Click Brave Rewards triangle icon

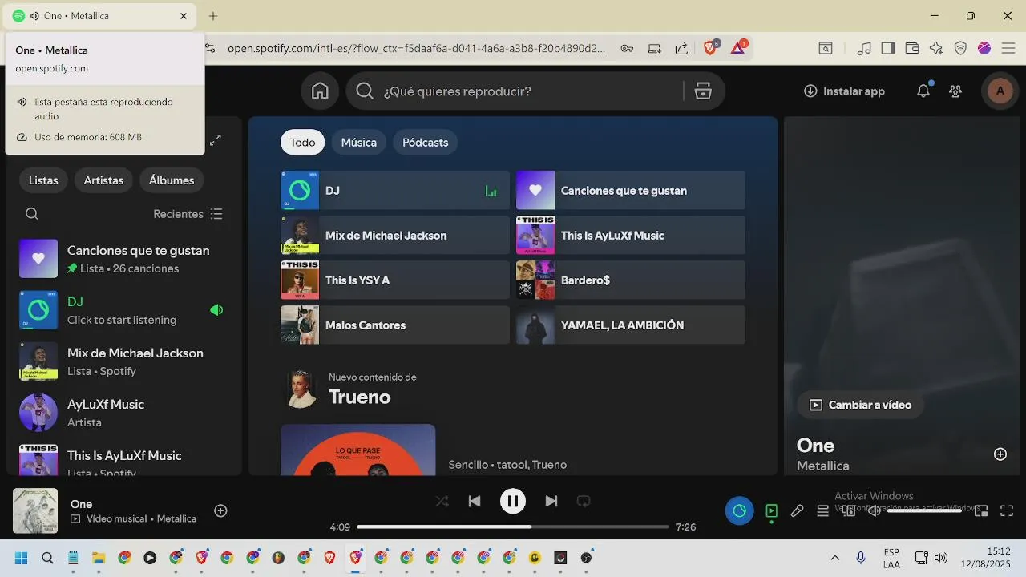pyautogui.click(x=738, y=48)
